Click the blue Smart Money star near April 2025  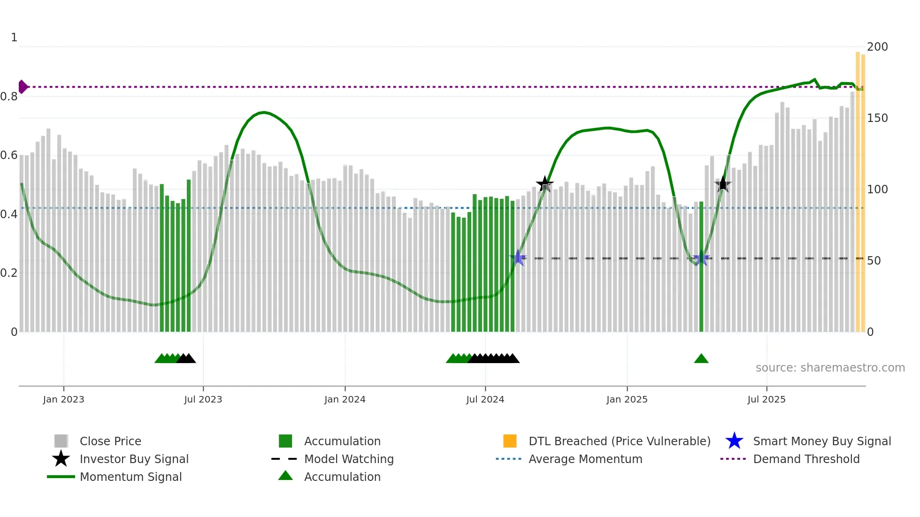point(701,258)
